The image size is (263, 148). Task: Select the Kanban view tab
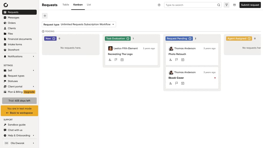coord(78,5)
